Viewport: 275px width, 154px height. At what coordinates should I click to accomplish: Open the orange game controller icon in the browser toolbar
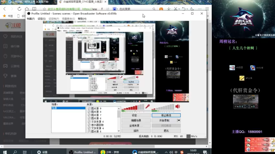pyautogui.click(x=161, y=9)
